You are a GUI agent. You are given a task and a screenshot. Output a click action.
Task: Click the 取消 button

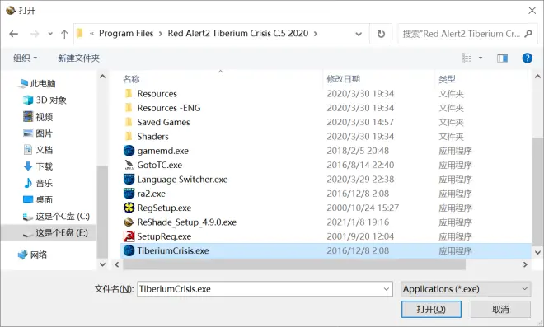pos(500,309)
